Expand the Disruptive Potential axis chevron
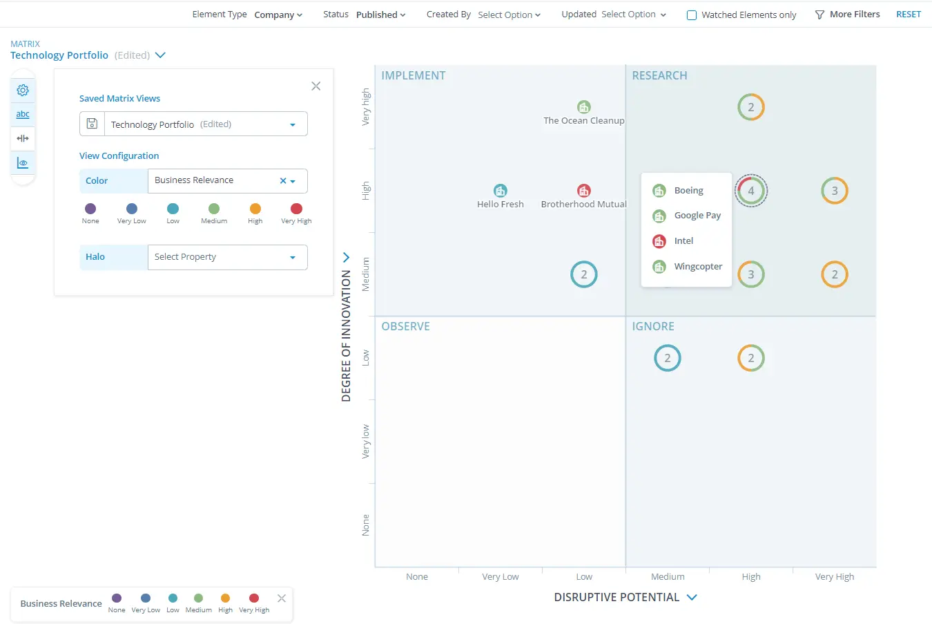The height and width of the screenshot is (624, 932). pos(692,598)
